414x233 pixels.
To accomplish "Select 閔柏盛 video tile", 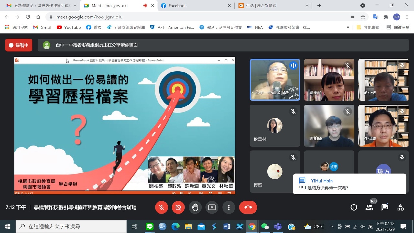I will [x=329, y=126].
